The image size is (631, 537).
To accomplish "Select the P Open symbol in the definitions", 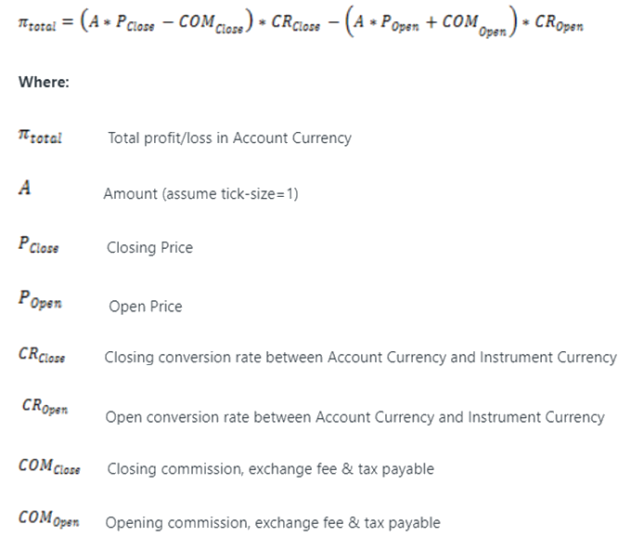I will pyautogui.click(x=40, y=302).
